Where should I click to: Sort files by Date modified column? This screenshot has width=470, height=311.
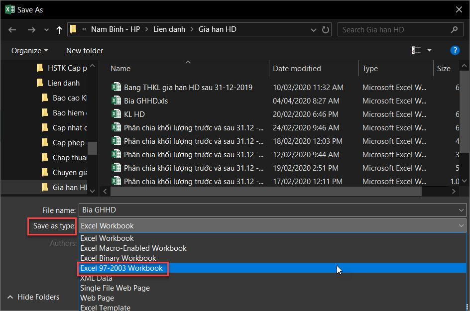[x=297, y=69]
